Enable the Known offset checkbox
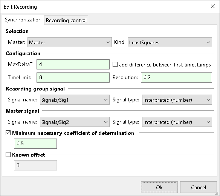Image resolution: width=220 pixels, height=196 pixels. [8, 155]
